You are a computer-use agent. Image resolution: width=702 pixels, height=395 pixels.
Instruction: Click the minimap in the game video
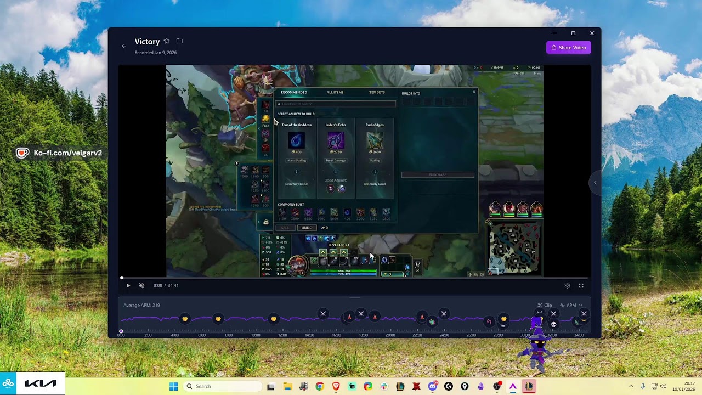tap(514, 248)
